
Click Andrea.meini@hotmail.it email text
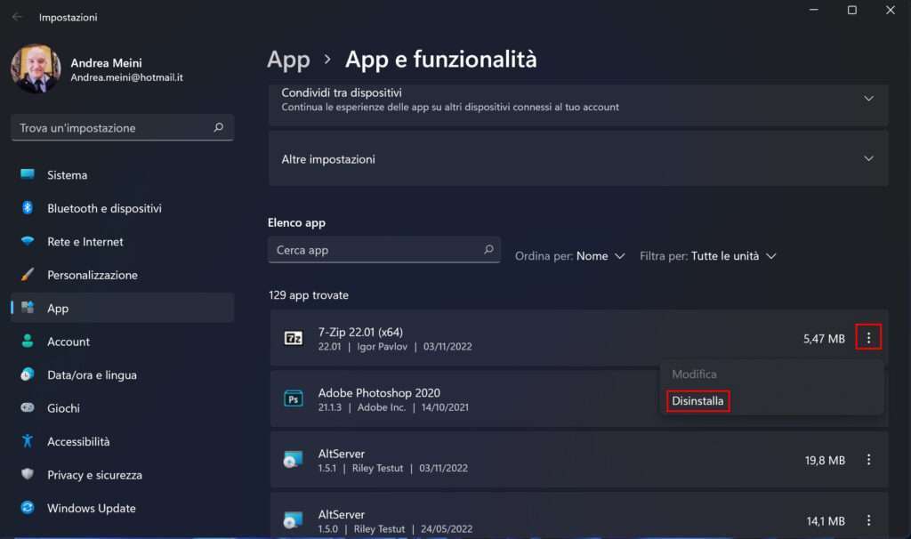[126, 77]
